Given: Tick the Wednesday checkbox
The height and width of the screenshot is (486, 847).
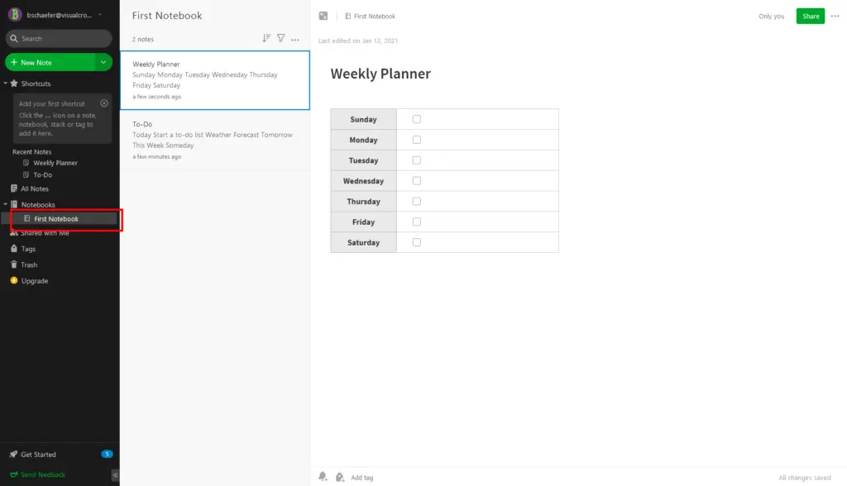Looking at the screenshot, I should (417, 181).
